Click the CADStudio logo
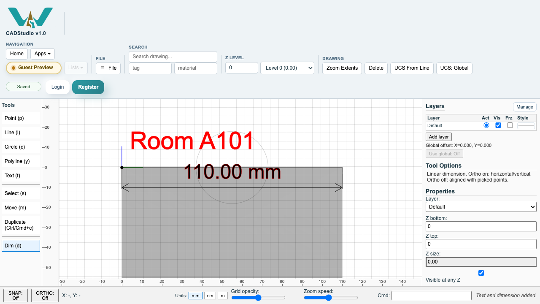Viewport: 540px width, 304px height. click(30, 18)
